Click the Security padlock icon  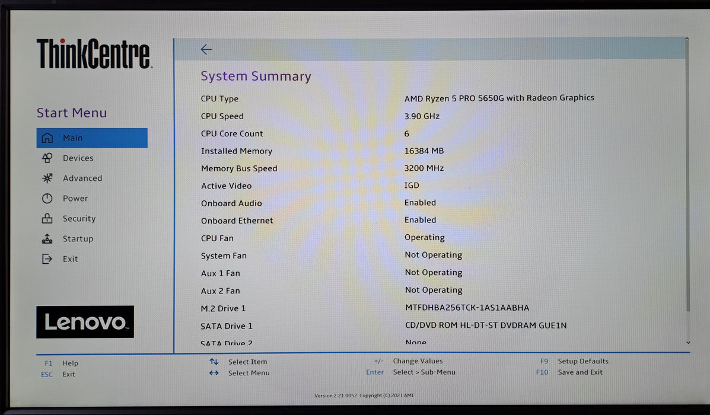coord(47,219)
